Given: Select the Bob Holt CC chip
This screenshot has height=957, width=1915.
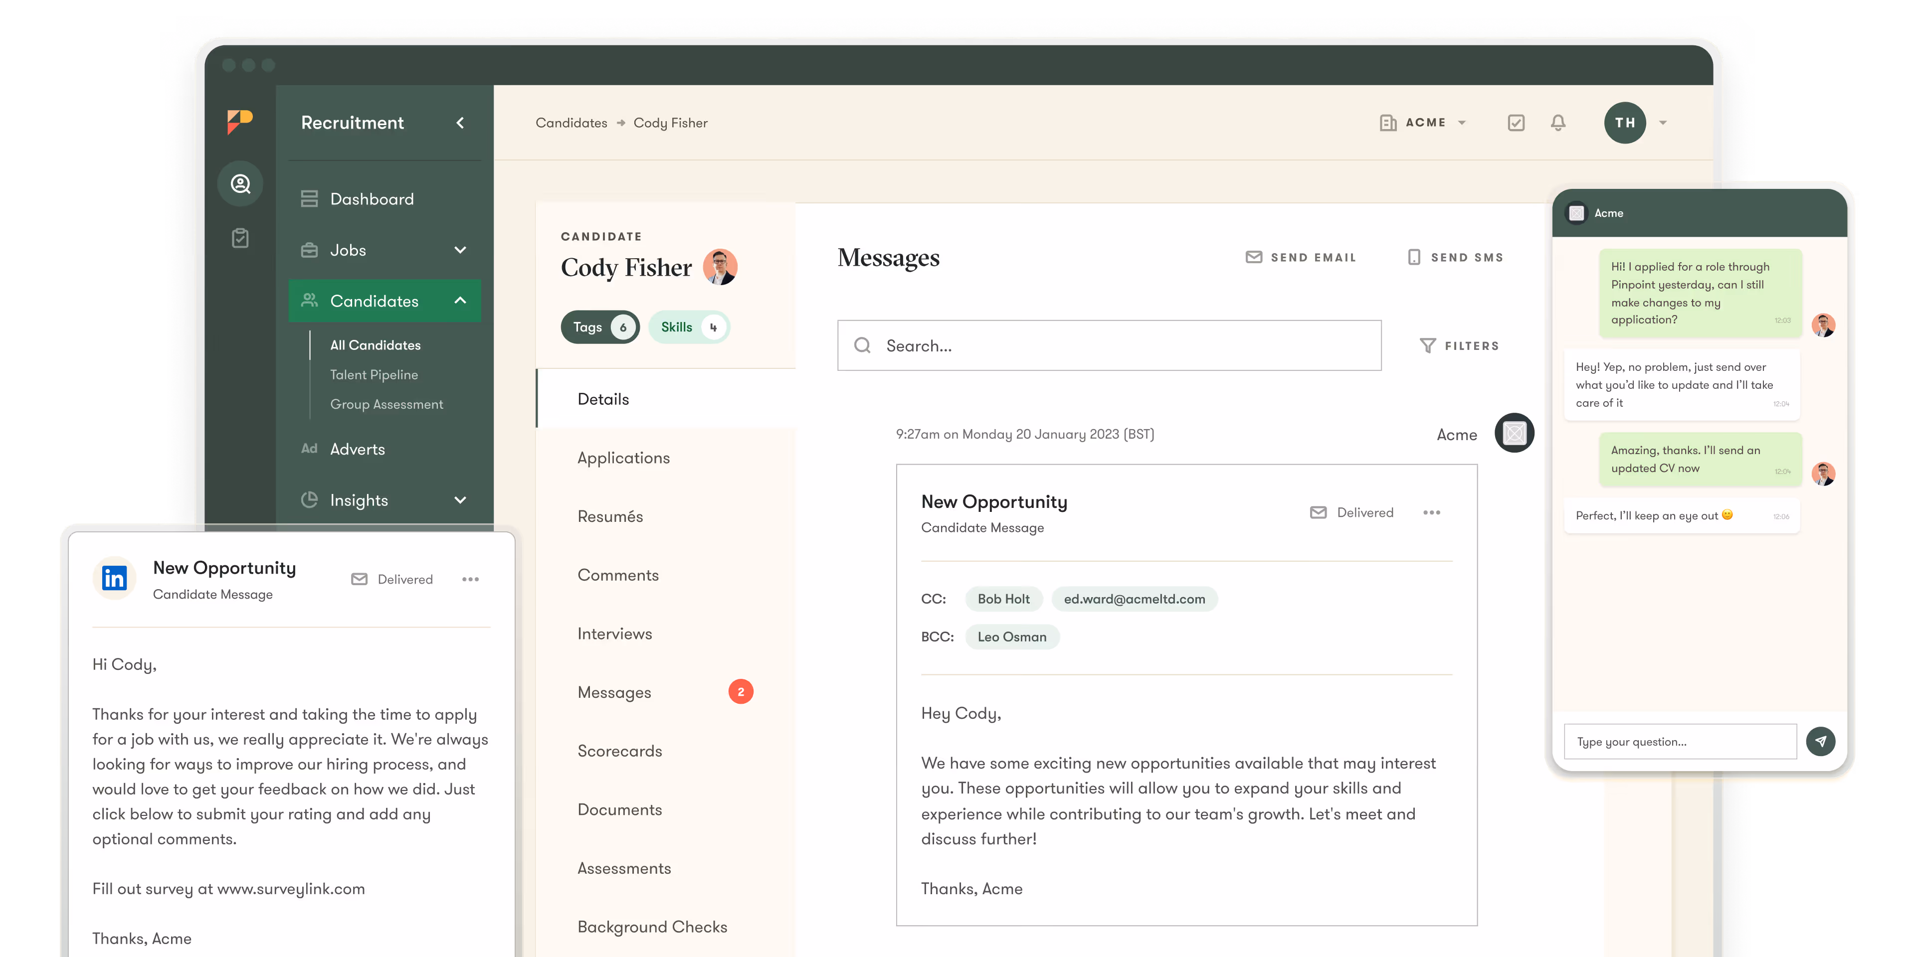Looking at the screenshot, I should (1003, 599).
